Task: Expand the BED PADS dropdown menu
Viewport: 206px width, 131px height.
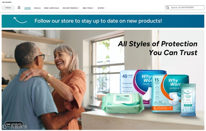Action: point(89,8)
